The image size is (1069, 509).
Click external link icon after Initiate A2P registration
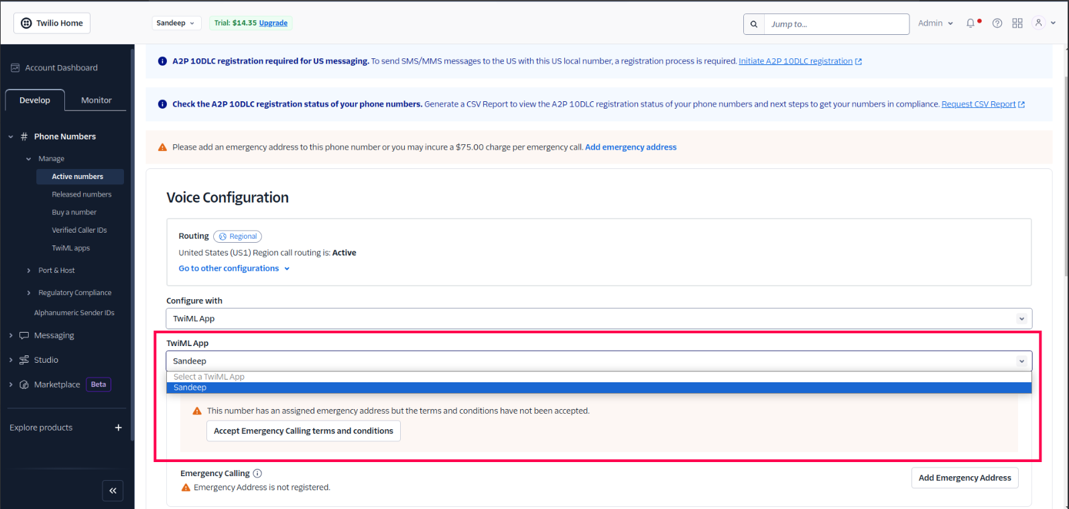point(859,62)
